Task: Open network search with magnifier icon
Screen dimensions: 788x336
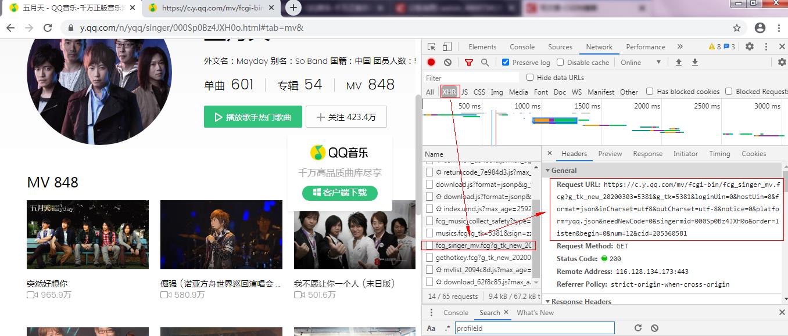Action: (x=485, y=63)
